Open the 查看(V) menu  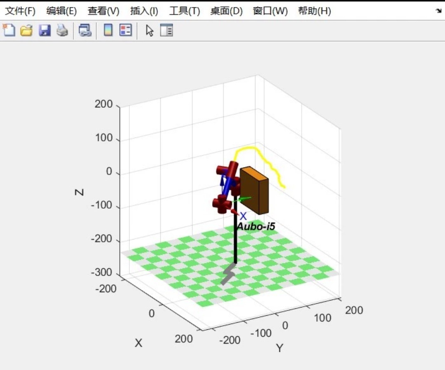pyautogui.click(x=103, y=11)
